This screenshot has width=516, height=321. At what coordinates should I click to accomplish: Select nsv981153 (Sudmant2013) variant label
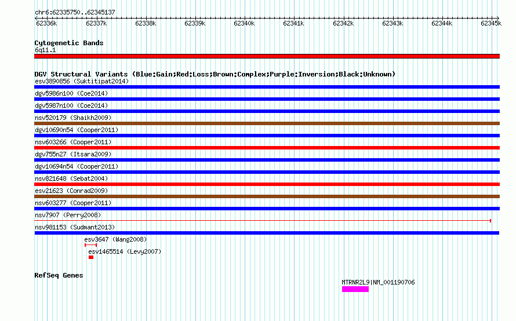(75, 227)
